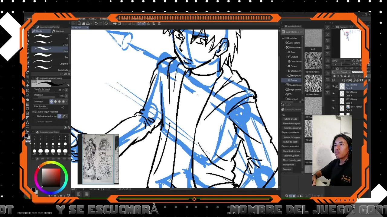Select first Suavizado anti-aliasing option
The width and height of the screenshot is (387, 217).
[x=51, y=101]
